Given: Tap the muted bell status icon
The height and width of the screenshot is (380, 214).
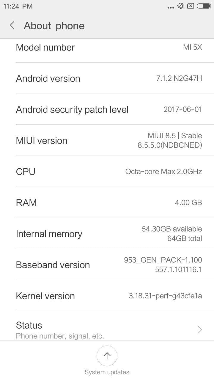Looking at the screenshot, I should (181, 6).
